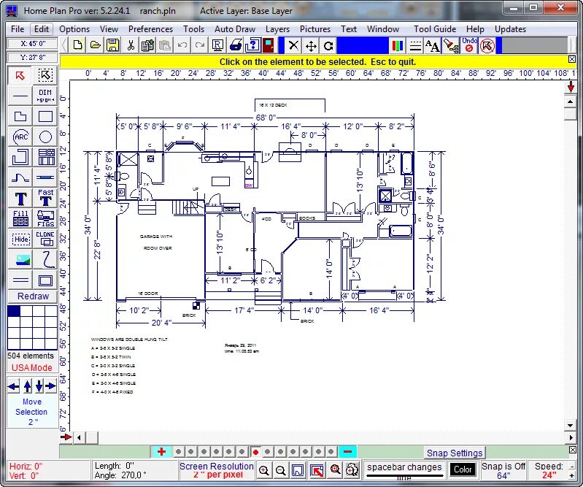Move selection left with left arrow
The width and height of the screenshot is (583, 487).
(13, 386)
